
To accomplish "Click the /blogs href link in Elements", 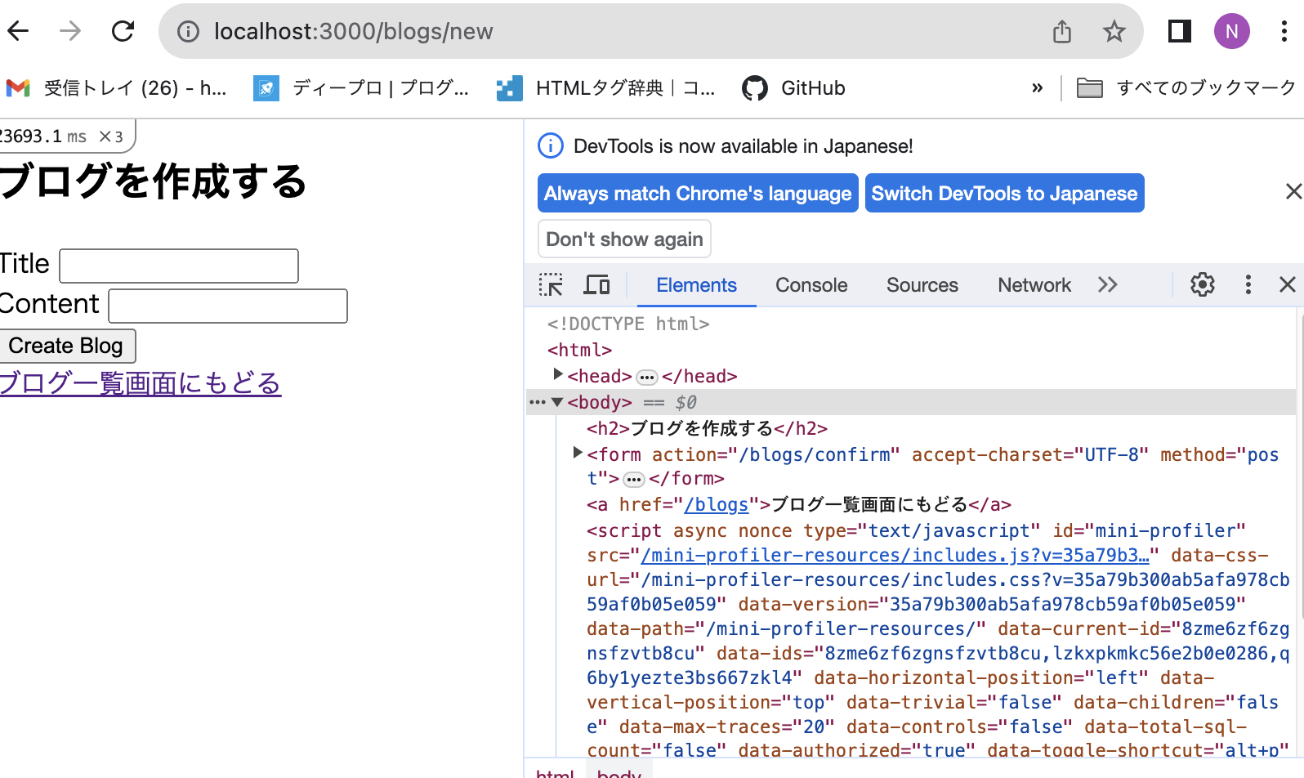I will point(717,505).
